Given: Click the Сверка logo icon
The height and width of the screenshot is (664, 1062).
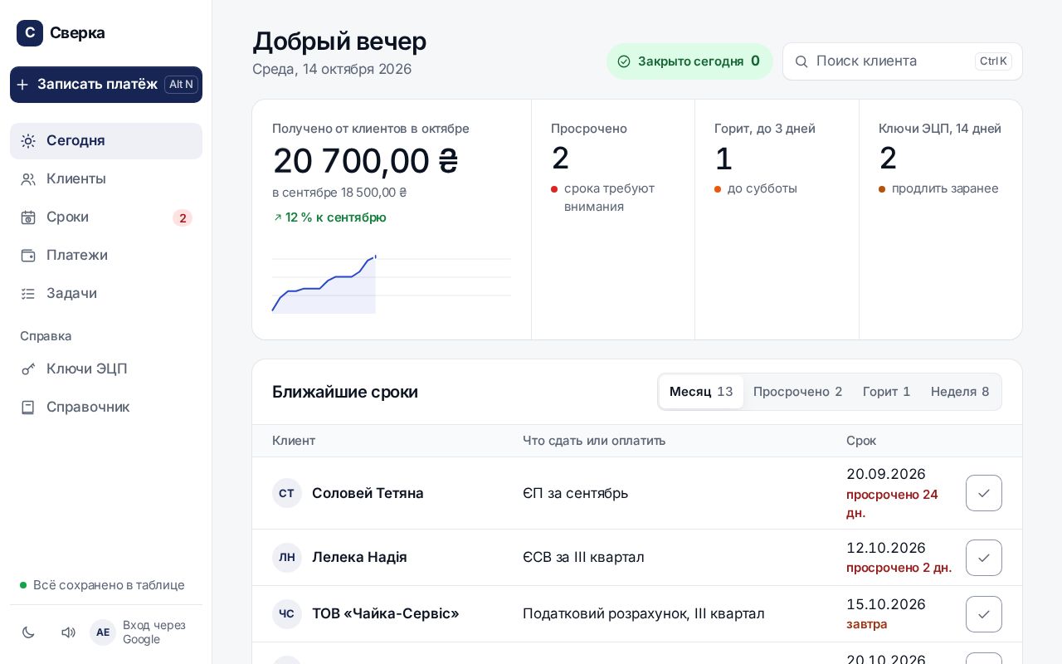Looking at the screenshot, I should [30, 33].
